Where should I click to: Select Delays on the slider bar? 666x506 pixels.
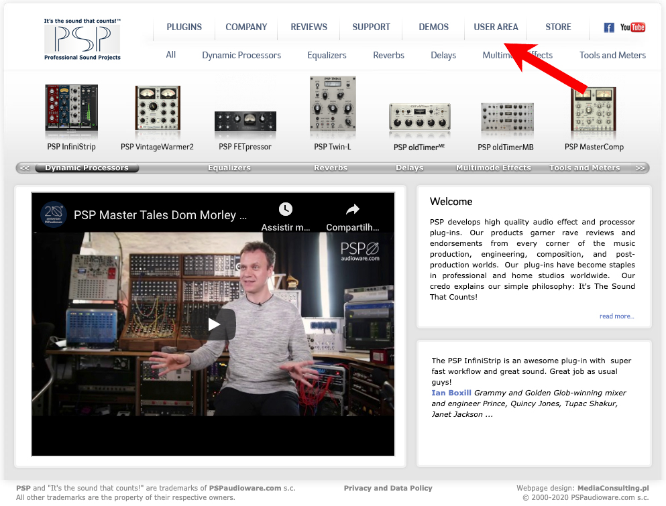click(409, 168)
